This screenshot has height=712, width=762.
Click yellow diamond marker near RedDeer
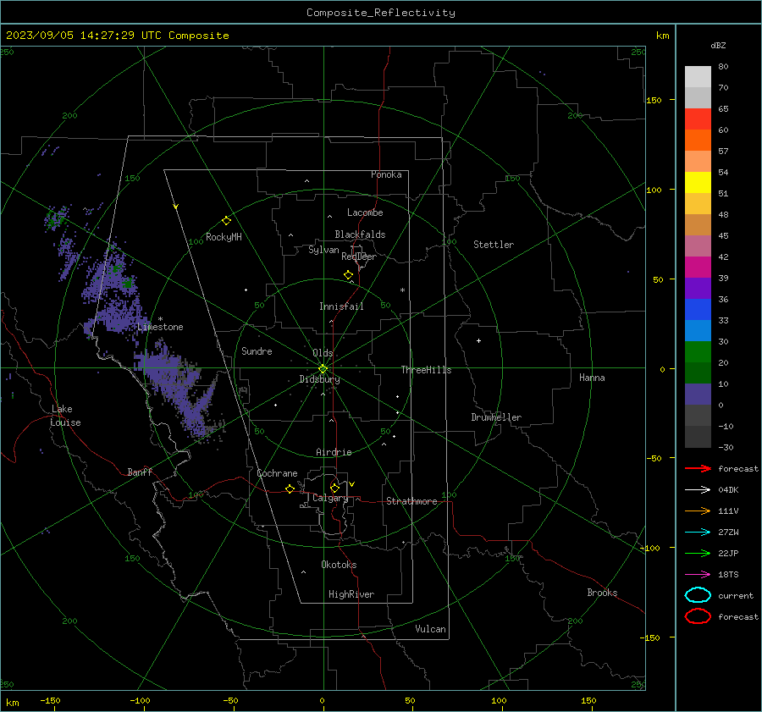pyautogui.click(x=348, y=275)
